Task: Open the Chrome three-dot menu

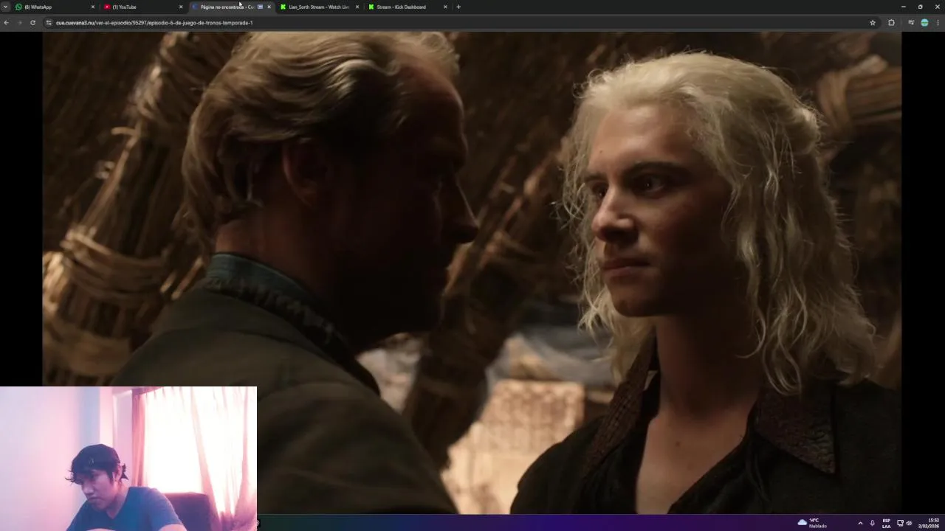Action: [x=938, y=23]
